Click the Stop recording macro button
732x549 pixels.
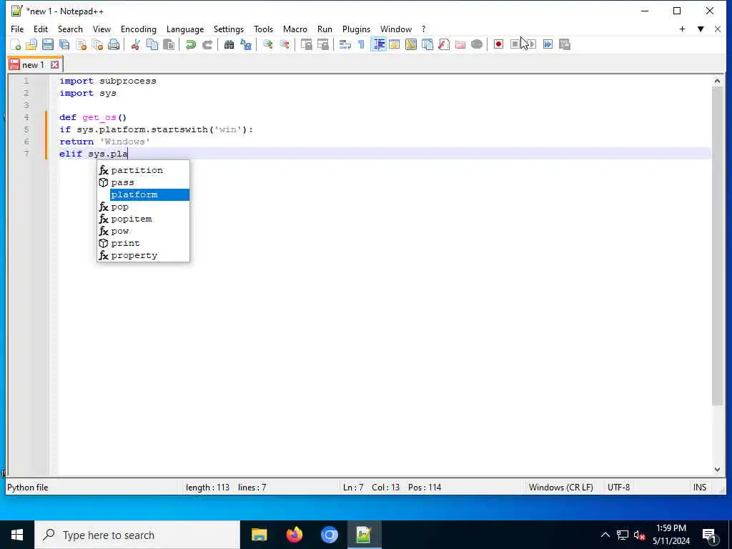point(515,44)
